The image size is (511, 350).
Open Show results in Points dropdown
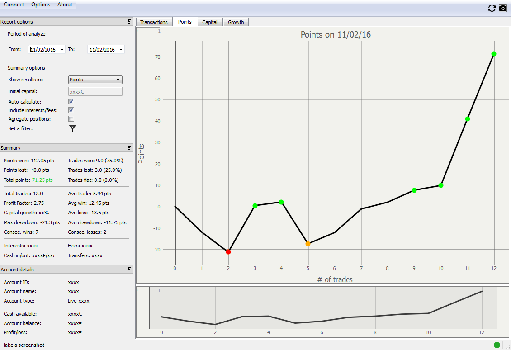click(95, 80)
